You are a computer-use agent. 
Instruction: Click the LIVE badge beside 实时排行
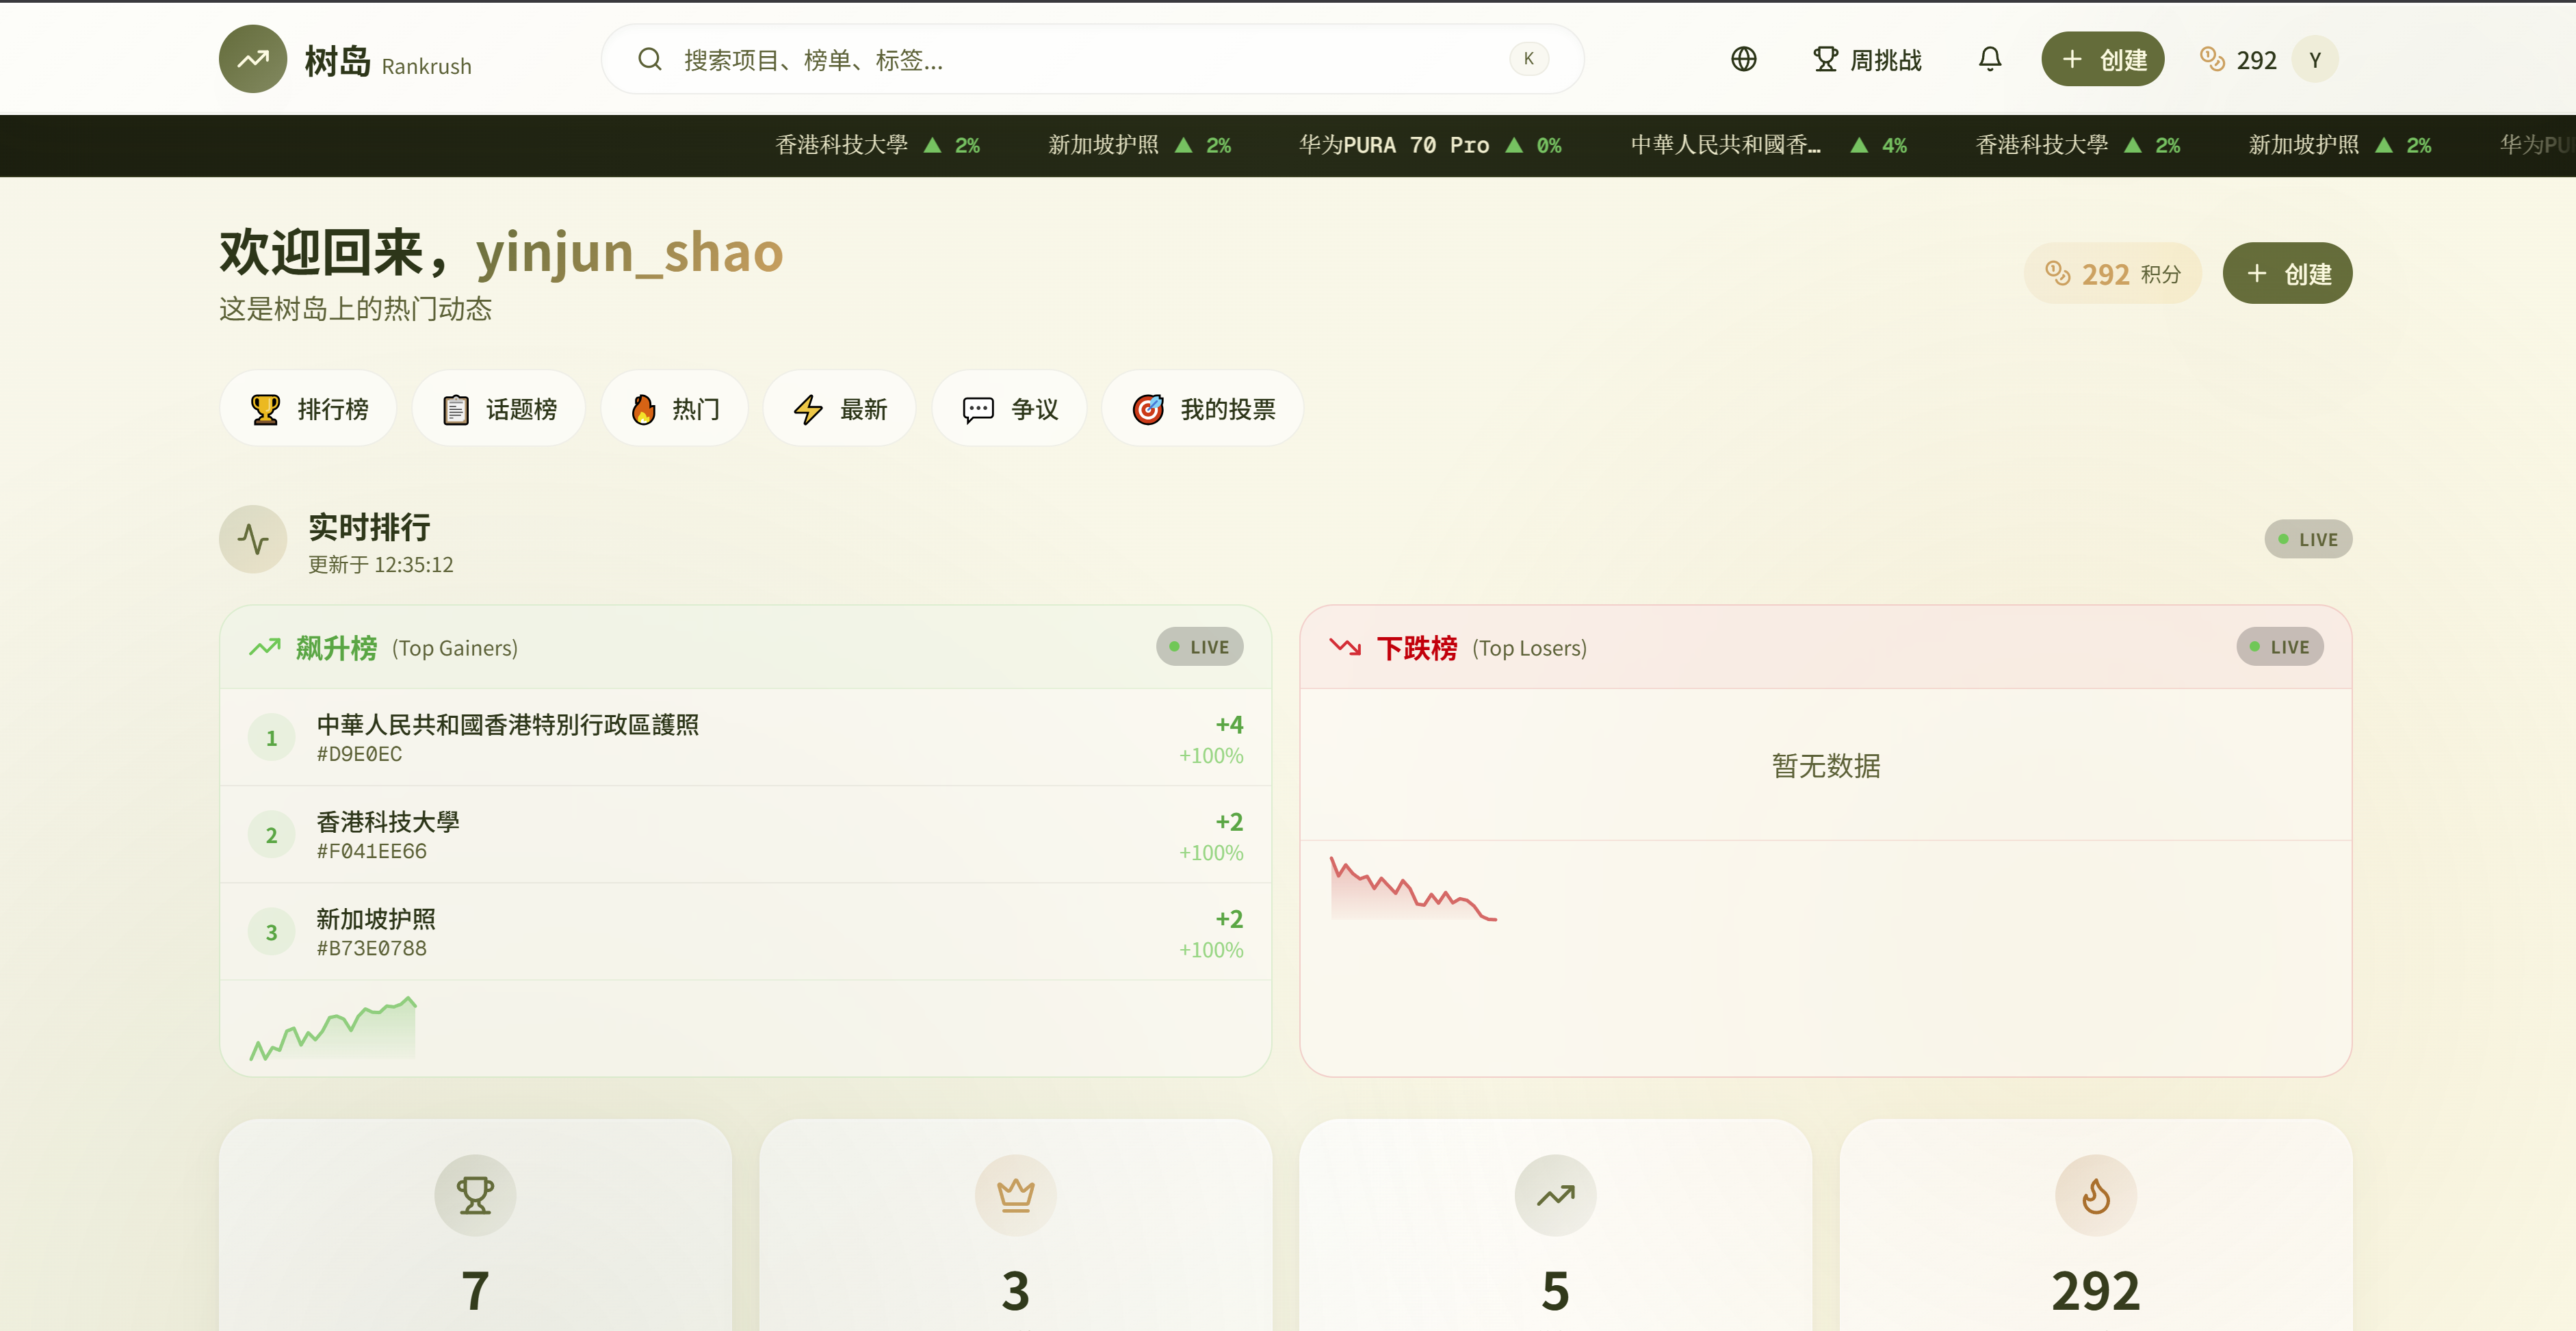[x=2308, y=539]
